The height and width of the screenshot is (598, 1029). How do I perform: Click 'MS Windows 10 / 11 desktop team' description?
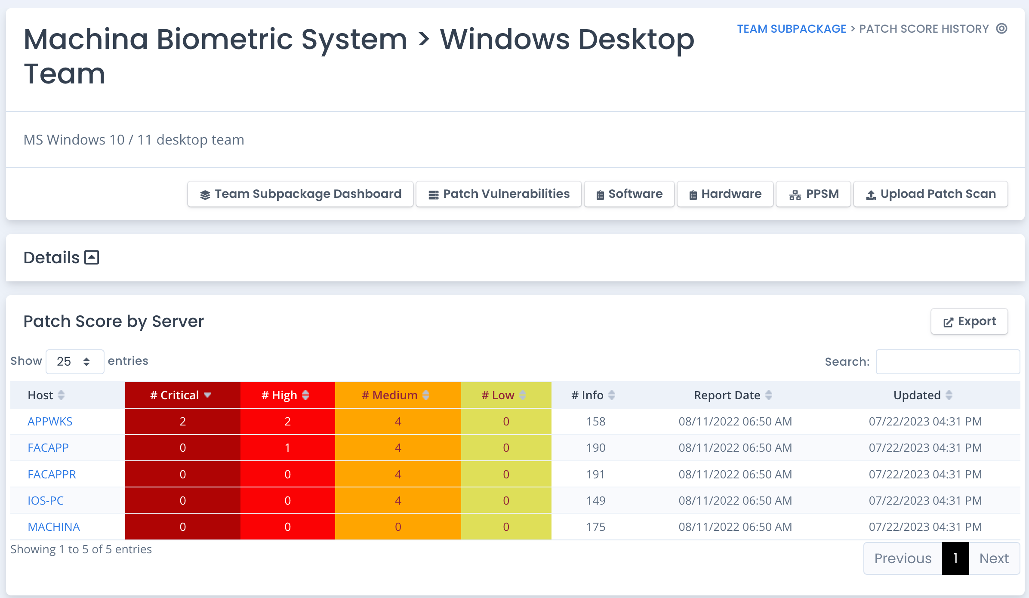pyautogui.click(x=134, y=140)
